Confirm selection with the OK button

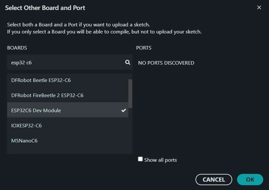point(250,180)
